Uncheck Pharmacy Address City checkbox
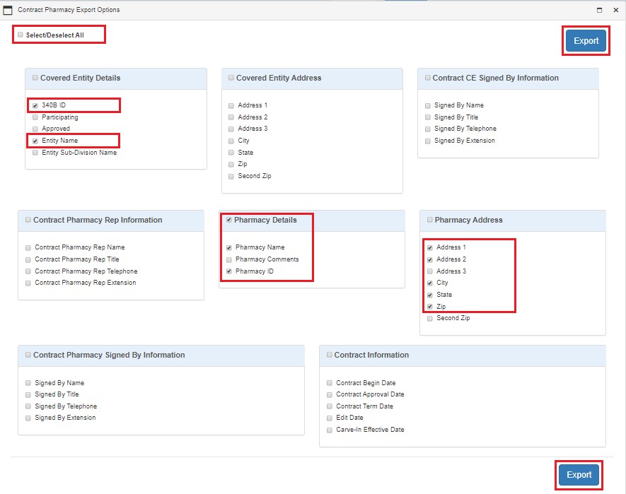Image resolution: width=626 pixels, height=494 pixels. point(430,283)
